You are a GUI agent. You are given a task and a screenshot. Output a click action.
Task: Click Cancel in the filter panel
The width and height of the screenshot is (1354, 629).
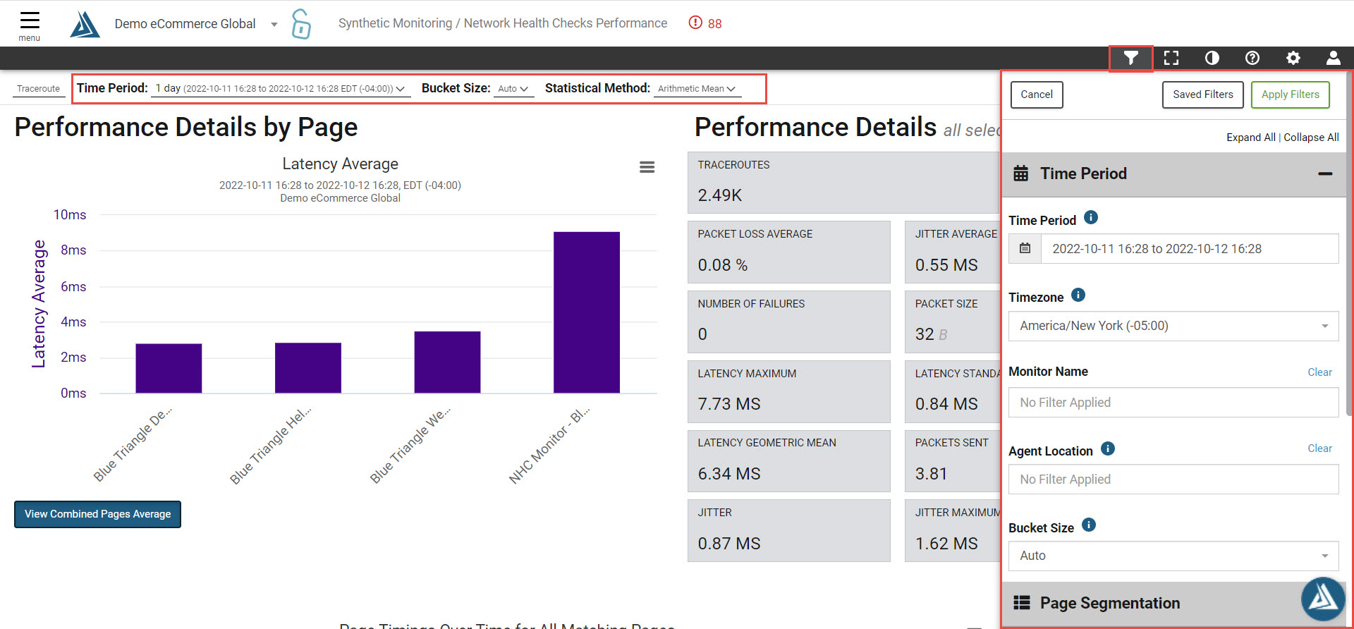pos(1037,94)
